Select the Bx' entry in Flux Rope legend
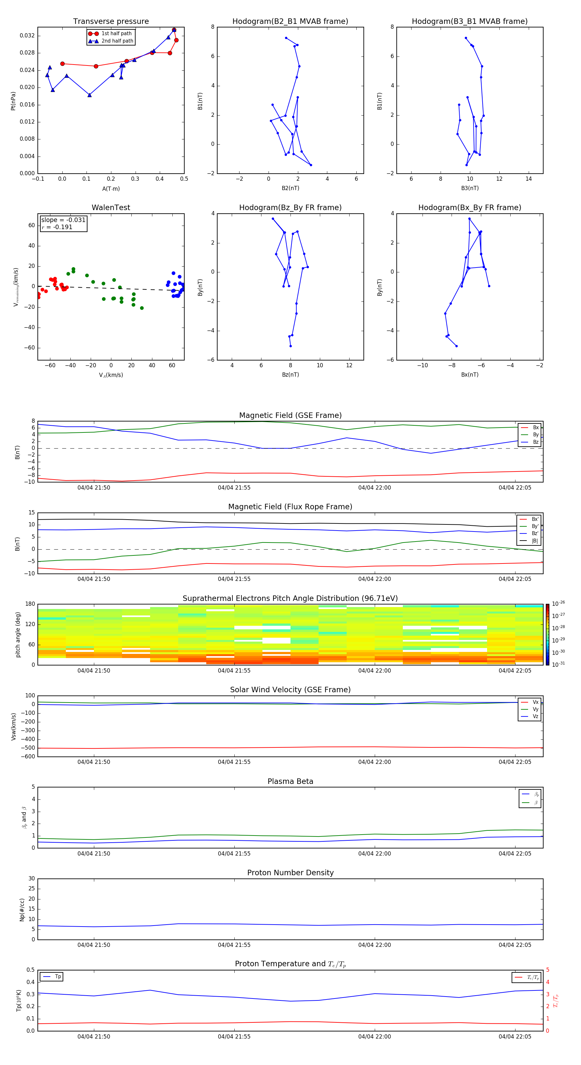The width and height of the screenshot is (581, 1065). 529,519
